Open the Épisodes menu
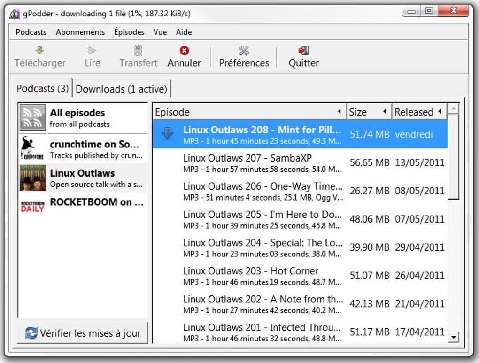 [x=129, y=32]
